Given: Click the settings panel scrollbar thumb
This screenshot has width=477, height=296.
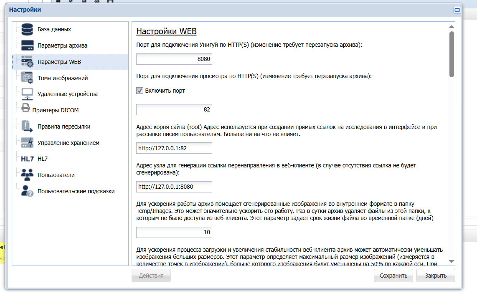Looking at the screenshot, I should click(x=452, y=54).
